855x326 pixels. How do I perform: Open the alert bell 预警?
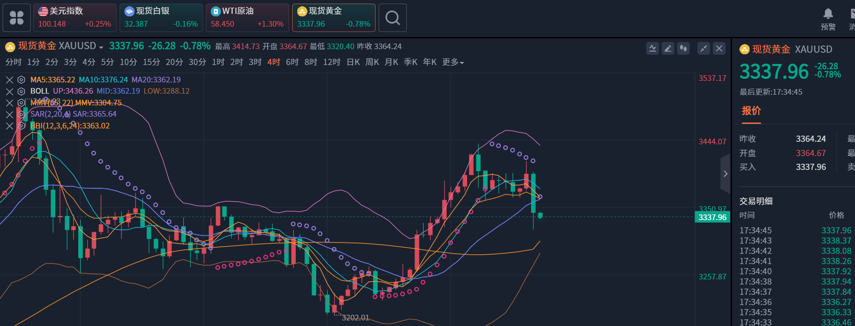[828, 19]
